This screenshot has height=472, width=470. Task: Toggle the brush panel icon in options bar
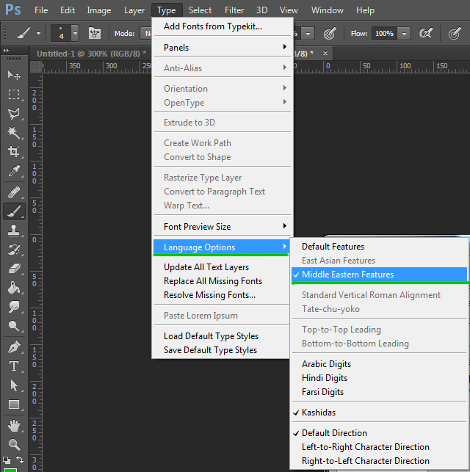tap(95, 33)
